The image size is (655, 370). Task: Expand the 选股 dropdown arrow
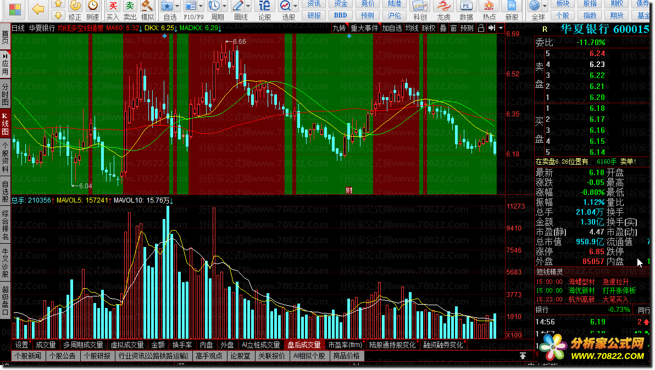(x=296, y=6)
